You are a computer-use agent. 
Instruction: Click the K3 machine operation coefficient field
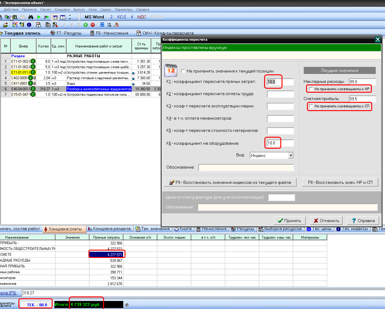(280, 106)
